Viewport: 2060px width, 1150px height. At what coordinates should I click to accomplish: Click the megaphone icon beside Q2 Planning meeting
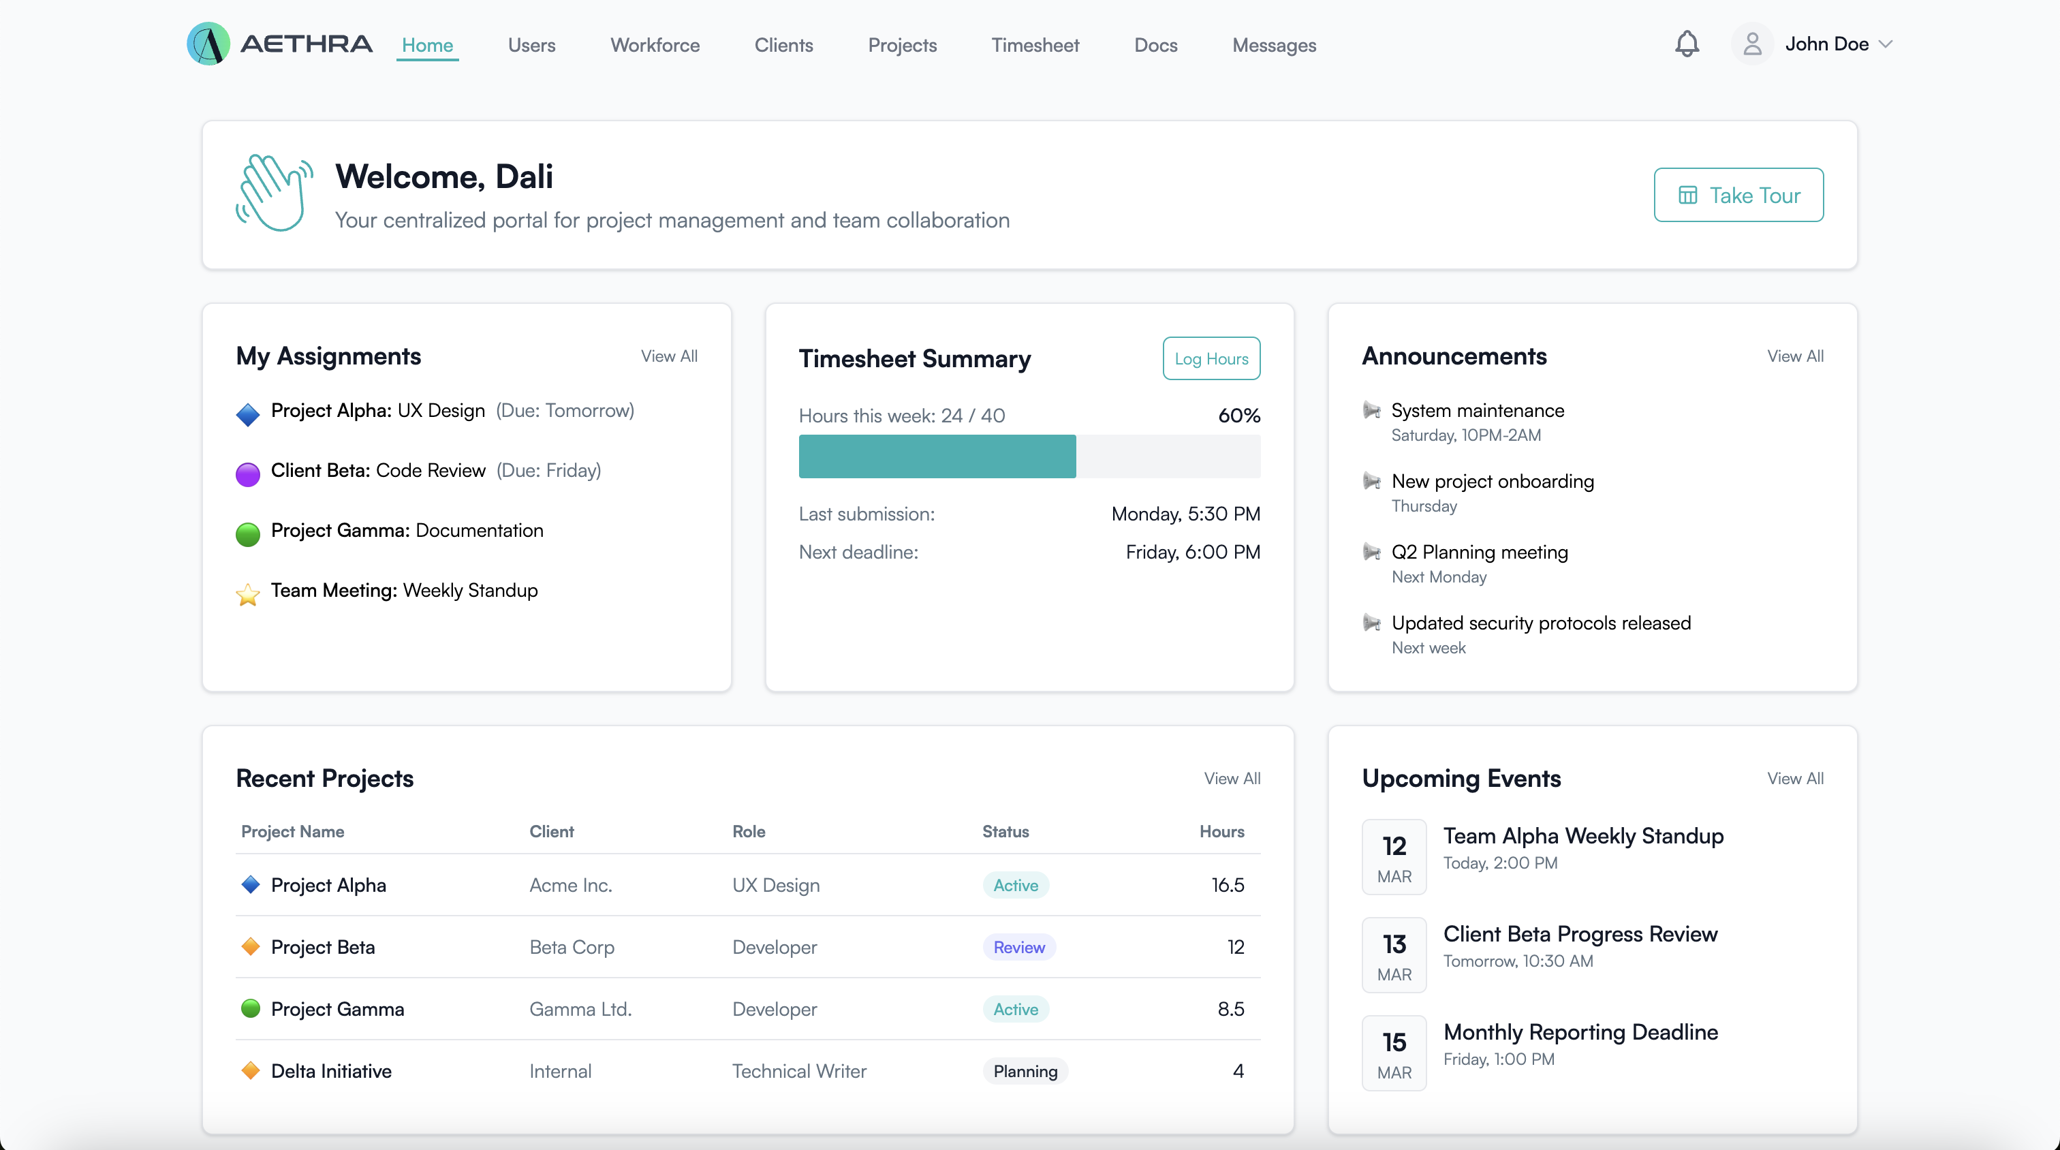click(1371, 552)
